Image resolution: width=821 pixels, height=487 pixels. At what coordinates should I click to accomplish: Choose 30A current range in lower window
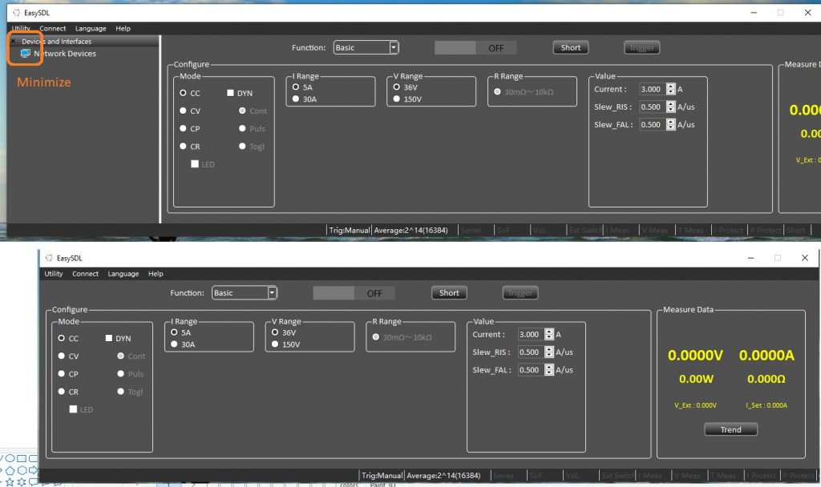pos(175,344)
